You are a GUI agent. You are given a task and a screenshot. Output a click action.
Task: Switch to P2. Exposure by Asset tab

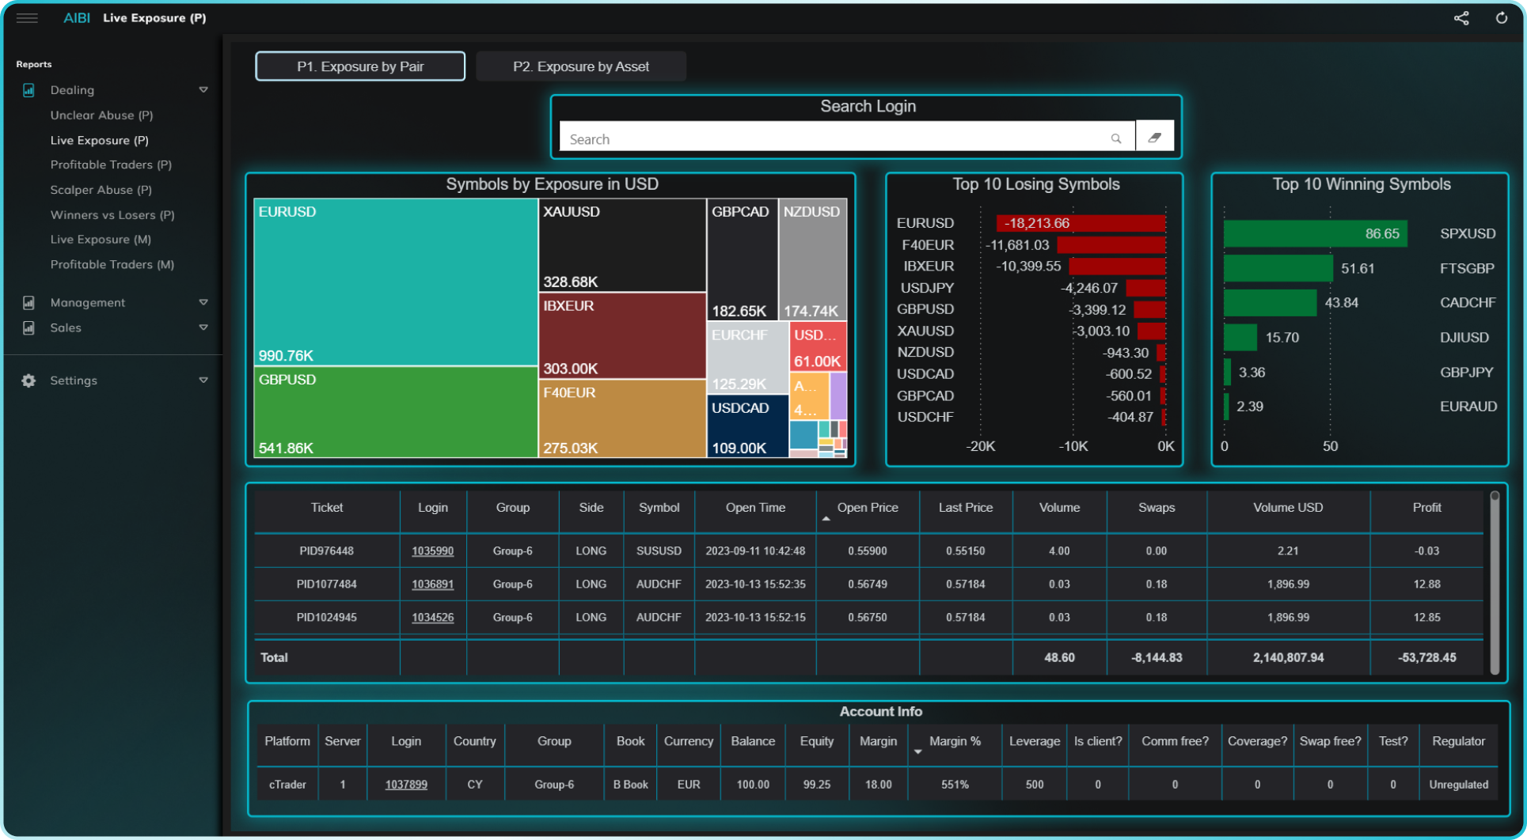coord(581,66)
